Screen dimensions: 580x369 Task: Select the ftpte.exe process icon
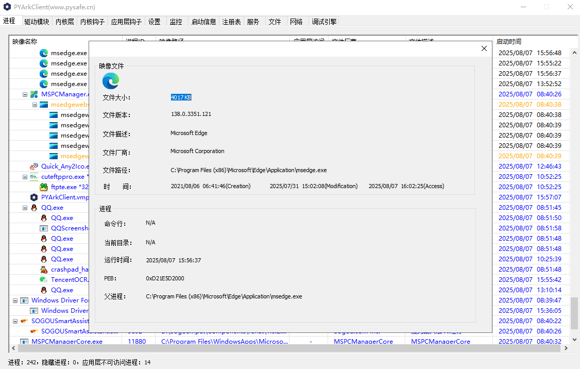(44, 187)
